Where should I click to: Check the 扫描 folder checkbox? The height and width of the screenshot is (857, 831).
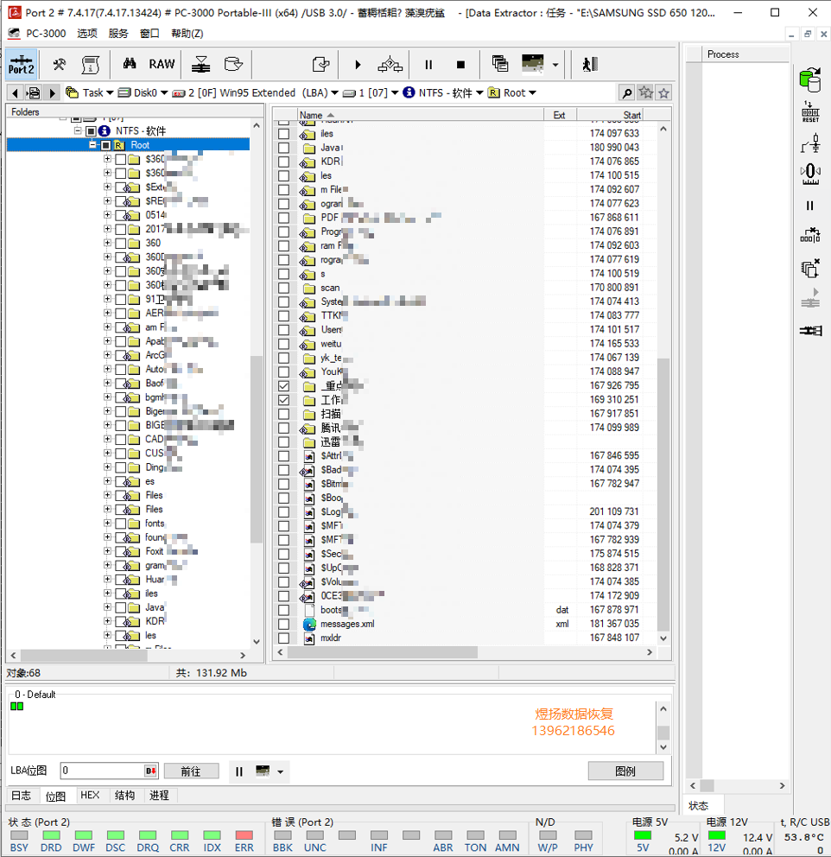click(283, 414)
